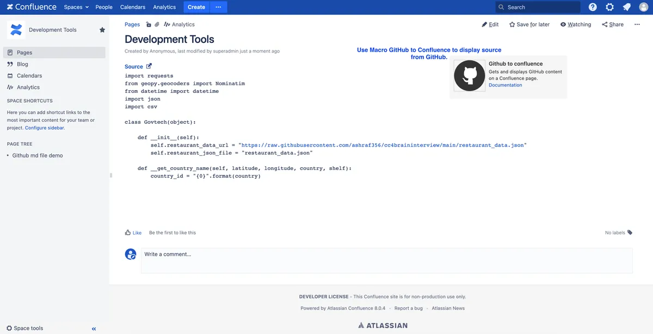Focus the Search field in header
The width and height of the screenshot is (653, 334).
pyautogui.click(x=538, y=7)
